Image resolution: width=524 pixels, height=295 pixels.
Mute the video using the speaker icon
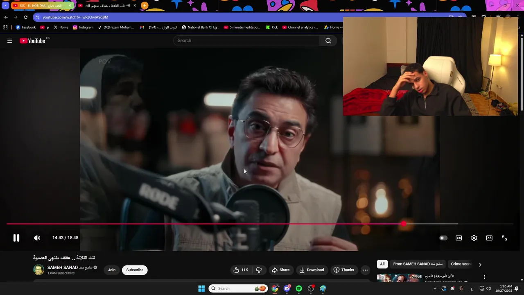[x=37, y=238]
